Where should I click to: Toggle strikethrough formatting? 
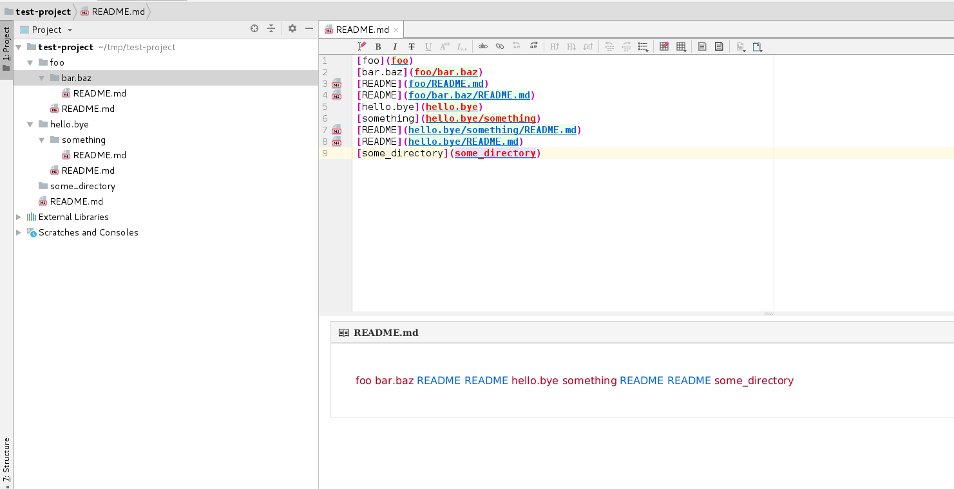click(412, 46)
